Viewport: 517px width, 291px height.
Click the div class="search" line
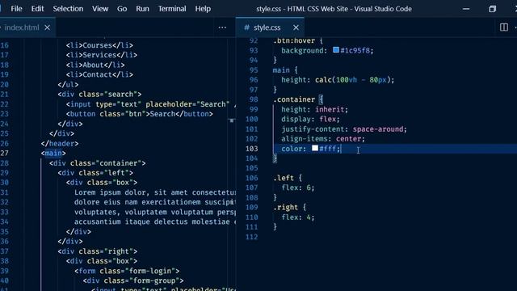[x=99, y=95]
